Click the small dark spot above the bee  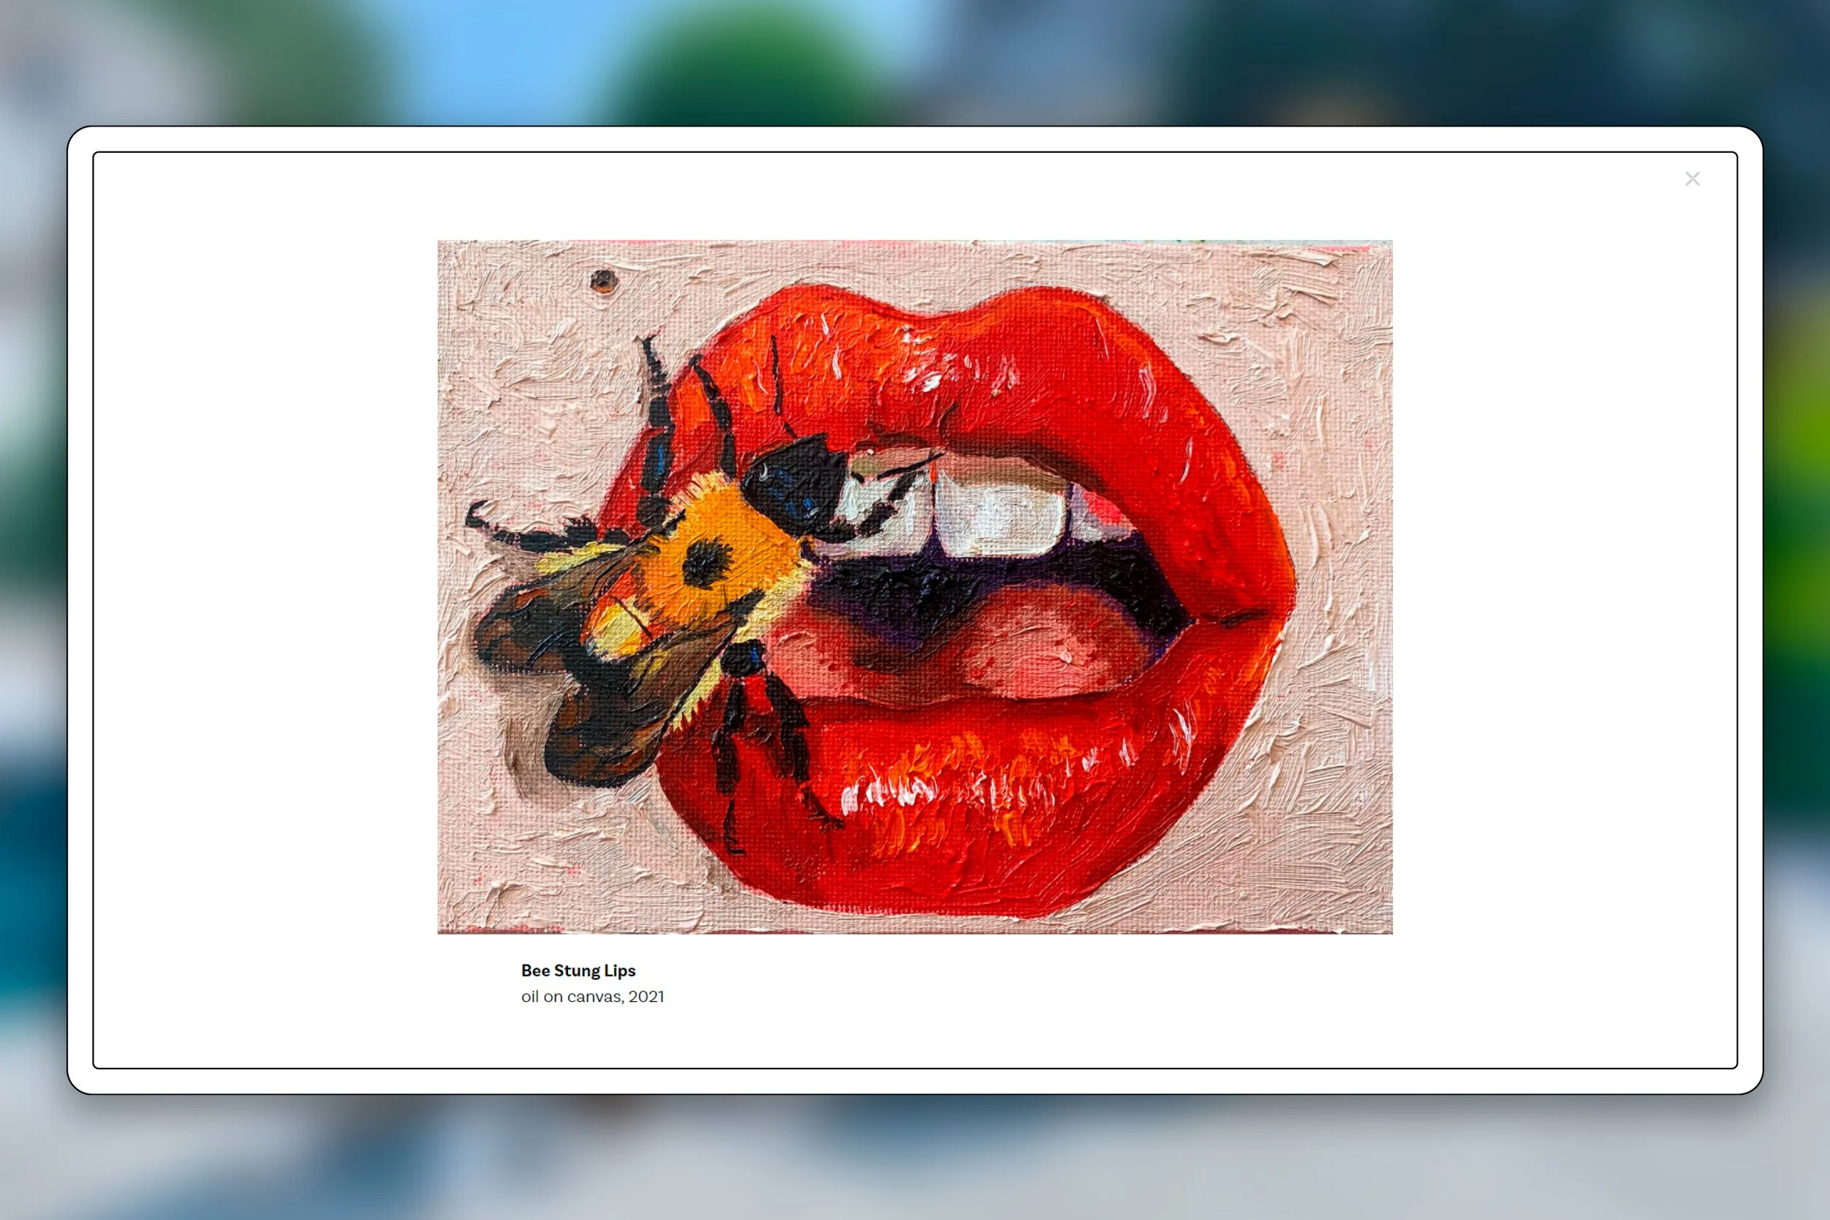(604, 281)
